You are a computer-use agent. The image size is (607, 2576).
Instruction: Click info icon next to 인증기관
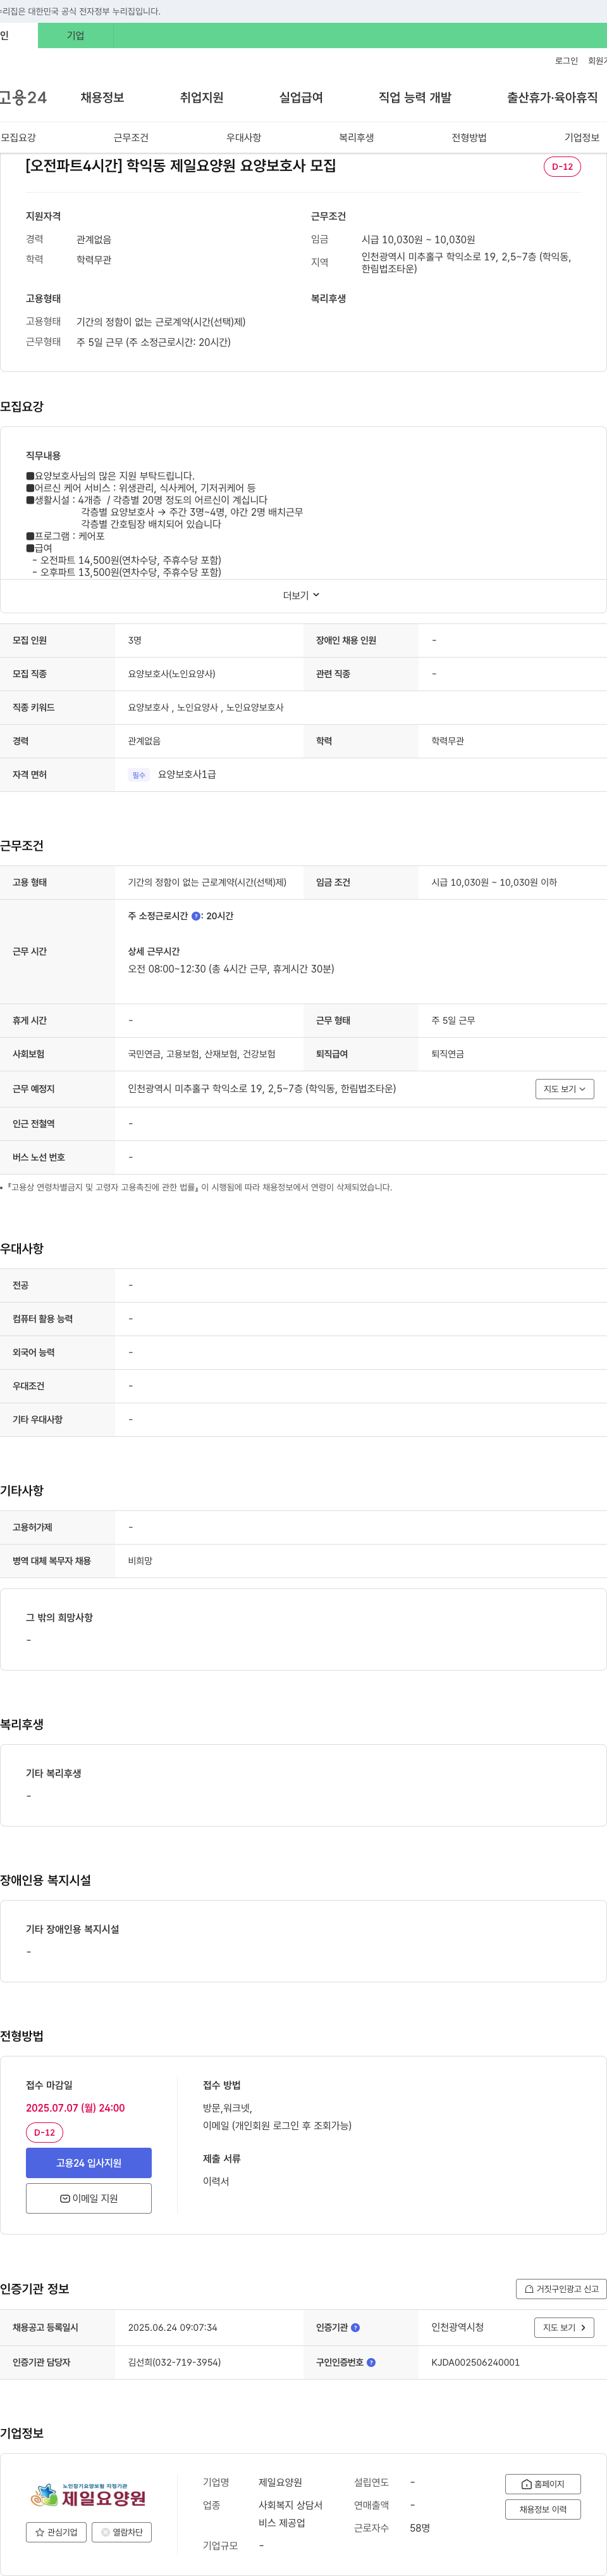coord(355,2327)
